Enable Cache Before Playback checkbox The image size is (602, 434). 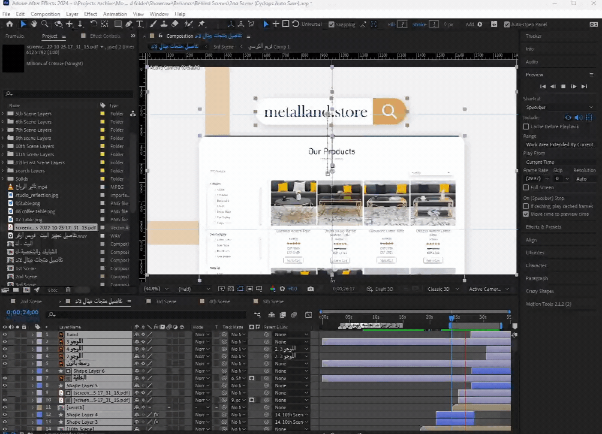click(x=526, y=127)
